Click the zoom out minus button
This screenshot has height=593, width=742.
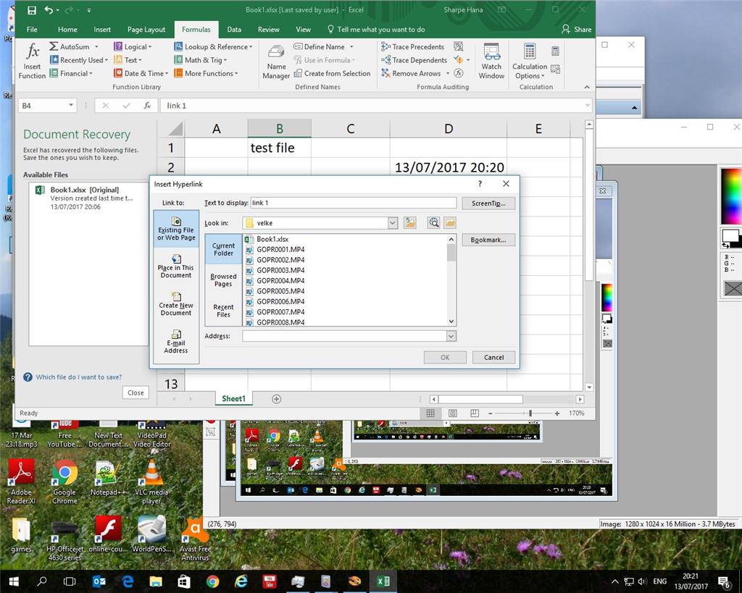(x=491, y=413)
